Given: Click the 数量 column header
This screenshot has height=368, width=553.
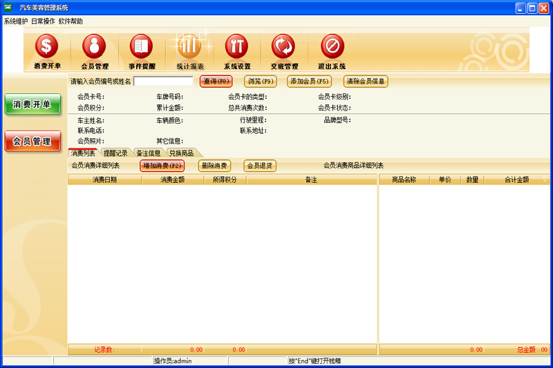Looking at the screenshot, I should pyautogui.click(x=472, y=180).
